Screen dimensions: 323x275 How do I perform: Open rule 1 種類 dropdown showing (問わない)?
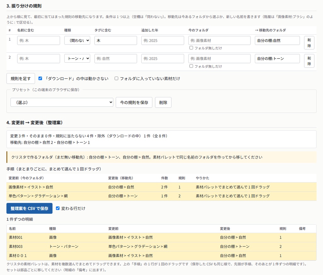[x=77, y=41]
